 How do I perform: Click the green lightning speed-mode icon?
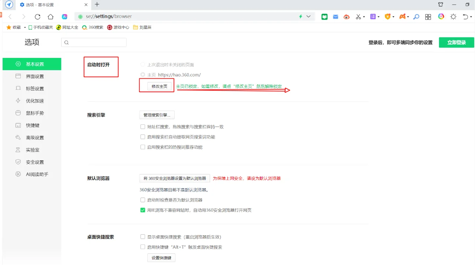pos(301,17)
